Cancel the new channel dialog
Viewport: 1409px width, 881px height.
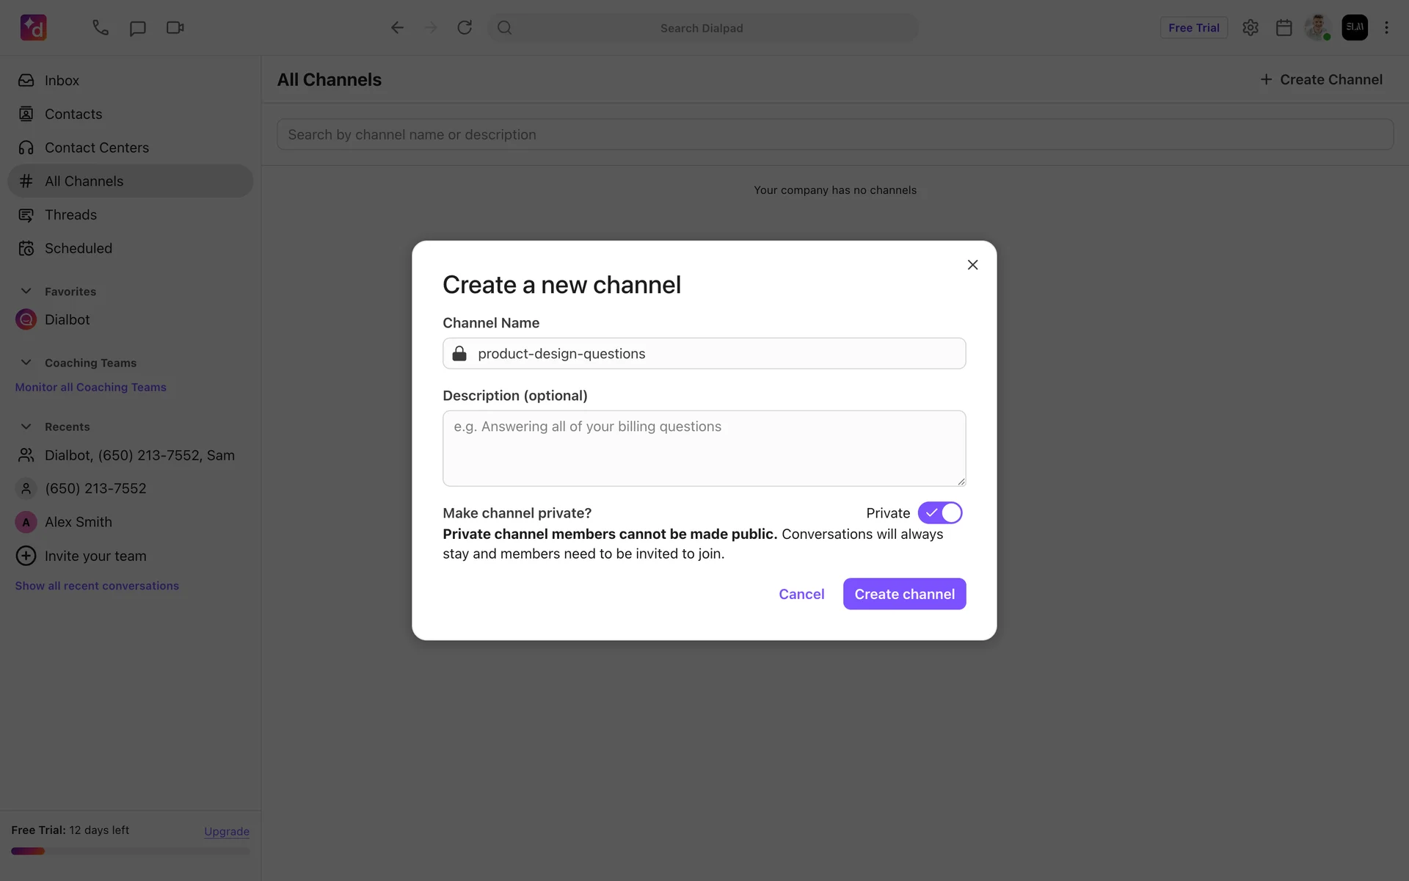(801, 594)
